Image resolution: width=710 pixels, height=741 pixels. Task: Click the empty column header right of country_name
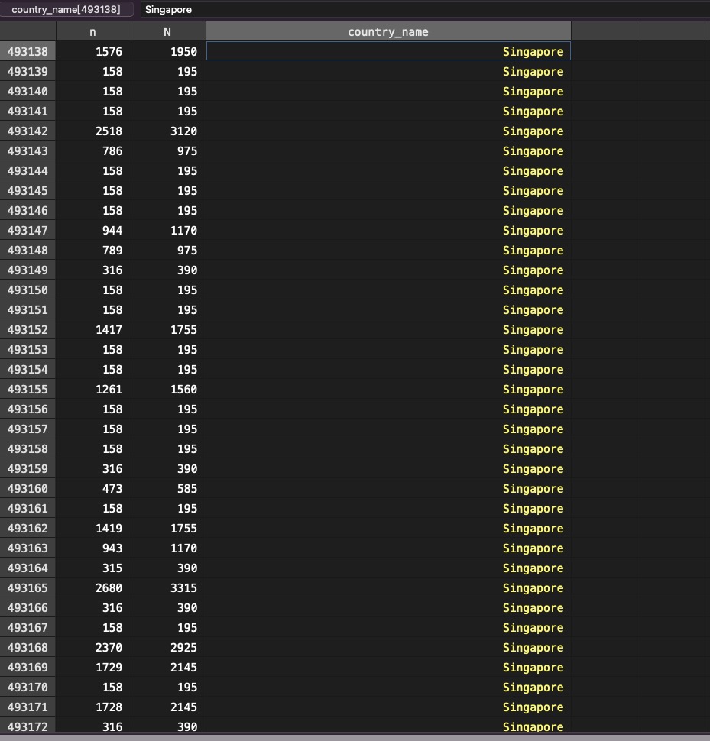pos(605,32)
